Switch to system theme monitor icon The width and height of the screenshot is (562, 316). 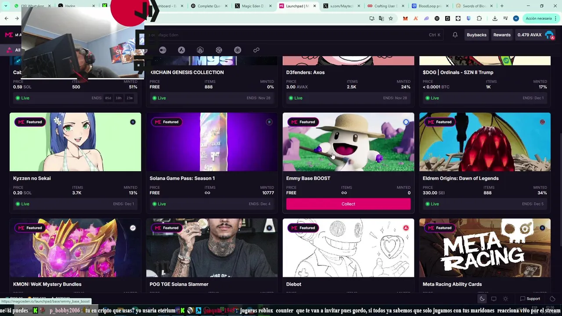tap(494, 299)
